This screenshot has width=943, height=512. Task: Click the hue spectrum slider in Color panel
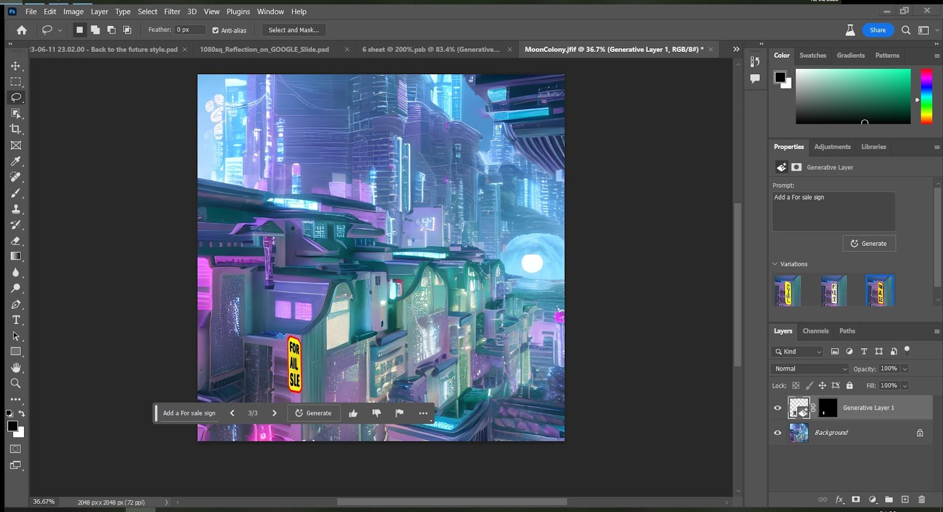[926, 96]
